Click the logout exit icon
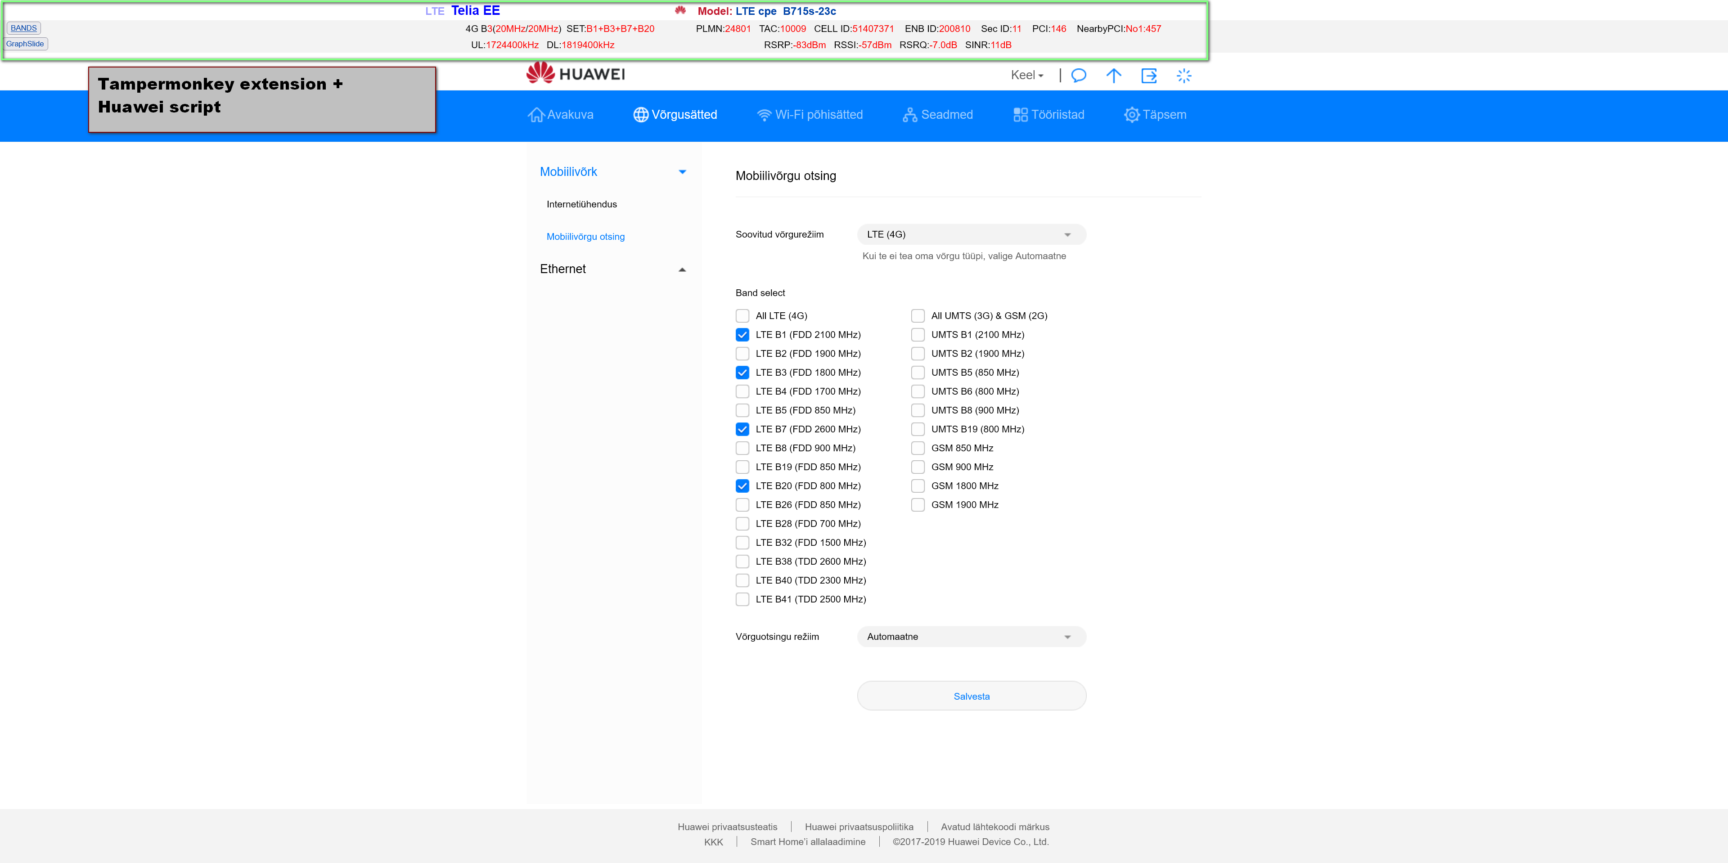This screenshot has height=863, width=1728. [1149, 75]
